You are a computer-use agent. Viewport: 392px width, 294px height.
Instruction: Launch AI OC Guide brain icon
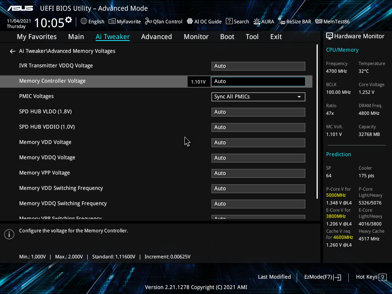click(x=190, y=21)
